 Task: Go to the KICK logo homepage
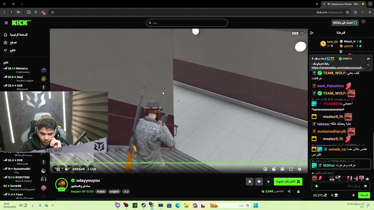[x=21, y=23]
